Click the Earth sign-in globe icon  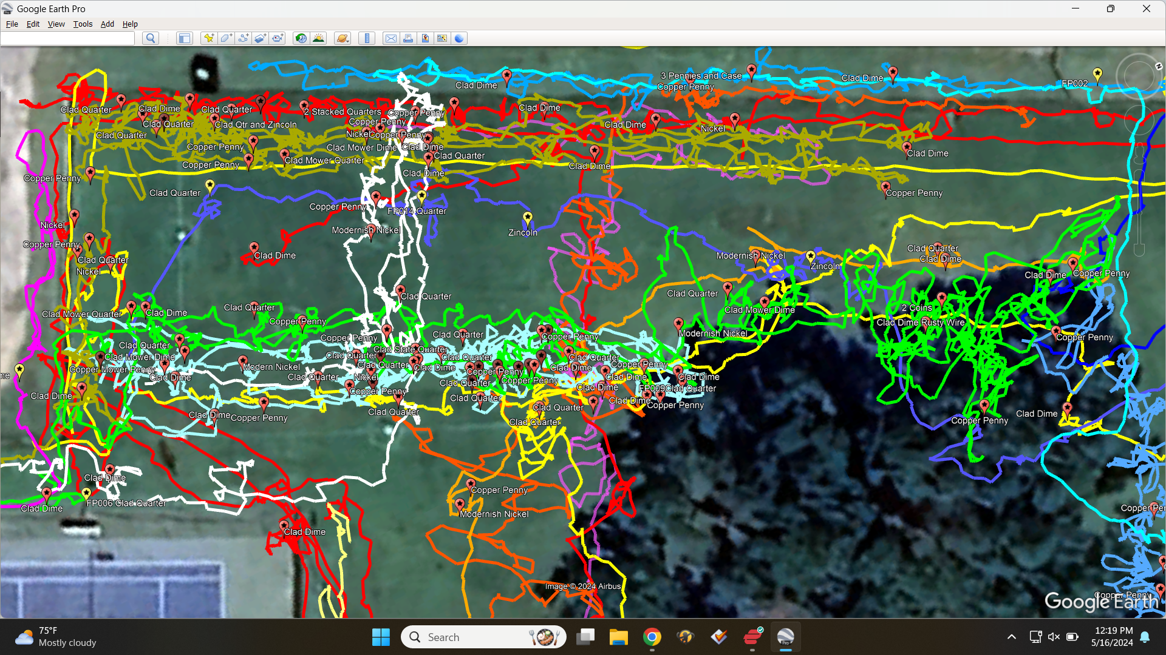(x=459, y=38)
